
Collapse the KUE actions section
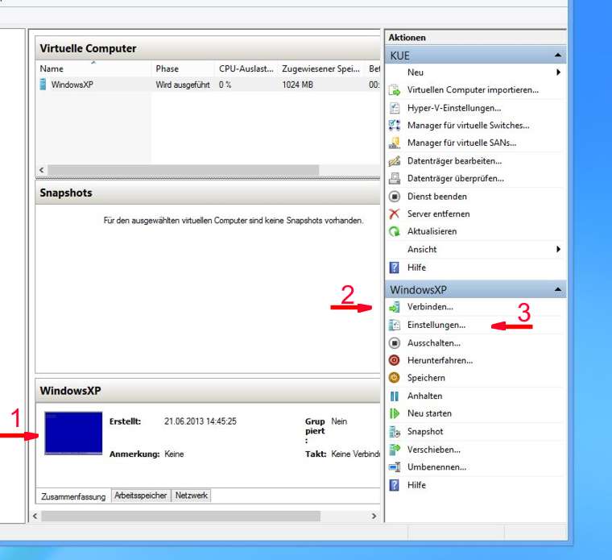coord(558,56)
